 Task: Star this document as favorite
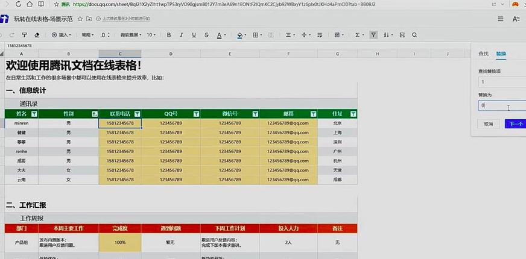(x=80, y=19)
